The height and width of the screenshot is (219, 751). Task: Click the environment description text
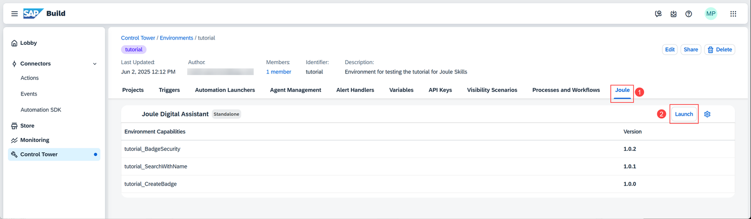[x=406, y=72]
